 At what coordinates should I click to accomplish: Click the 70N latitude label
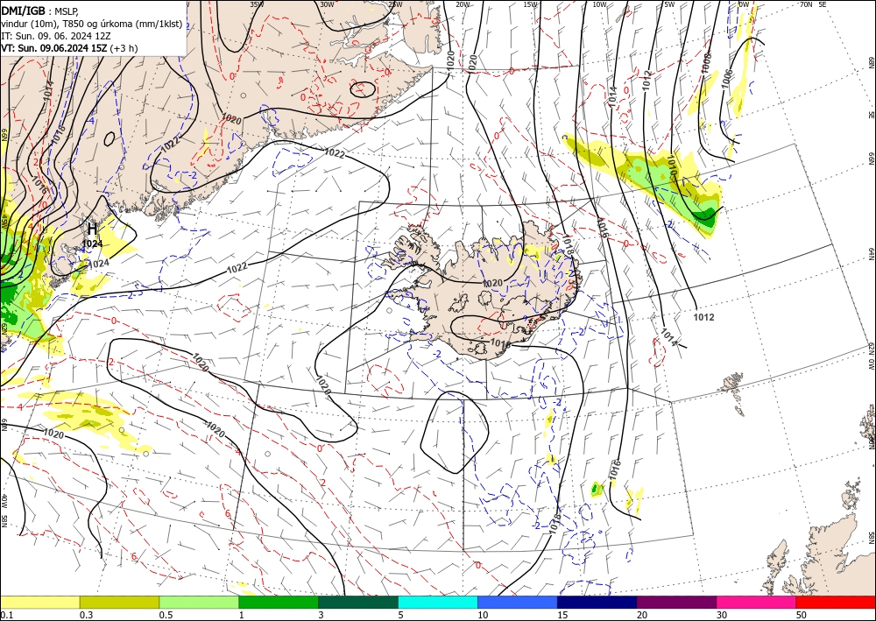click(806, 4)
